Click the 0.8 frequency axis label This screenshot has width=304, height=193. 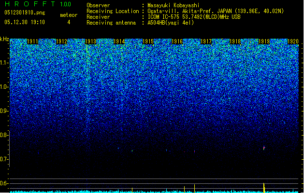click(4, 135)
